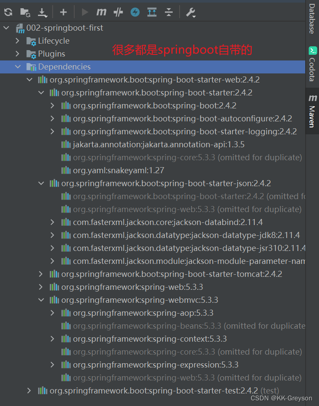Expand jackson-datatype-jsr310 dependency
Viewport: 319px width, 406px height.
click(x=53, y=248)
